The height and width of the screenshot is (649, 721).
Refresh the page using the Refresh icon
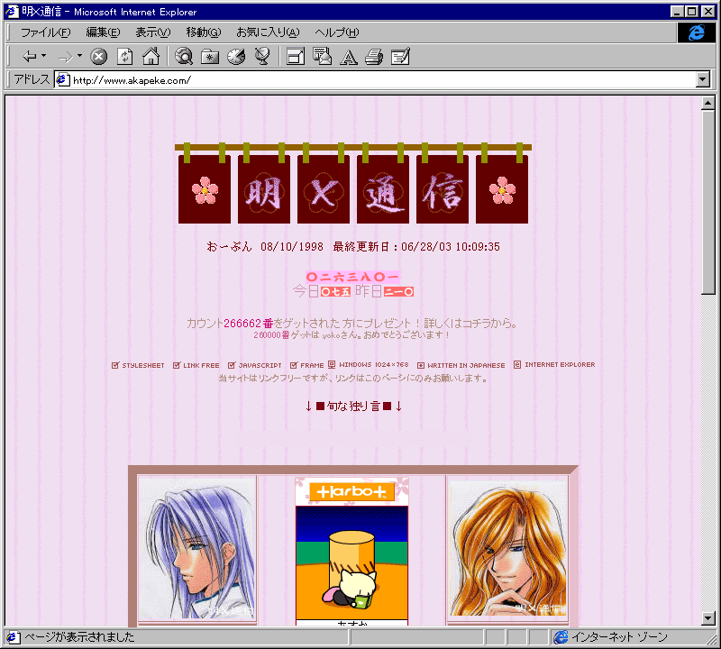tap(124, 57)
